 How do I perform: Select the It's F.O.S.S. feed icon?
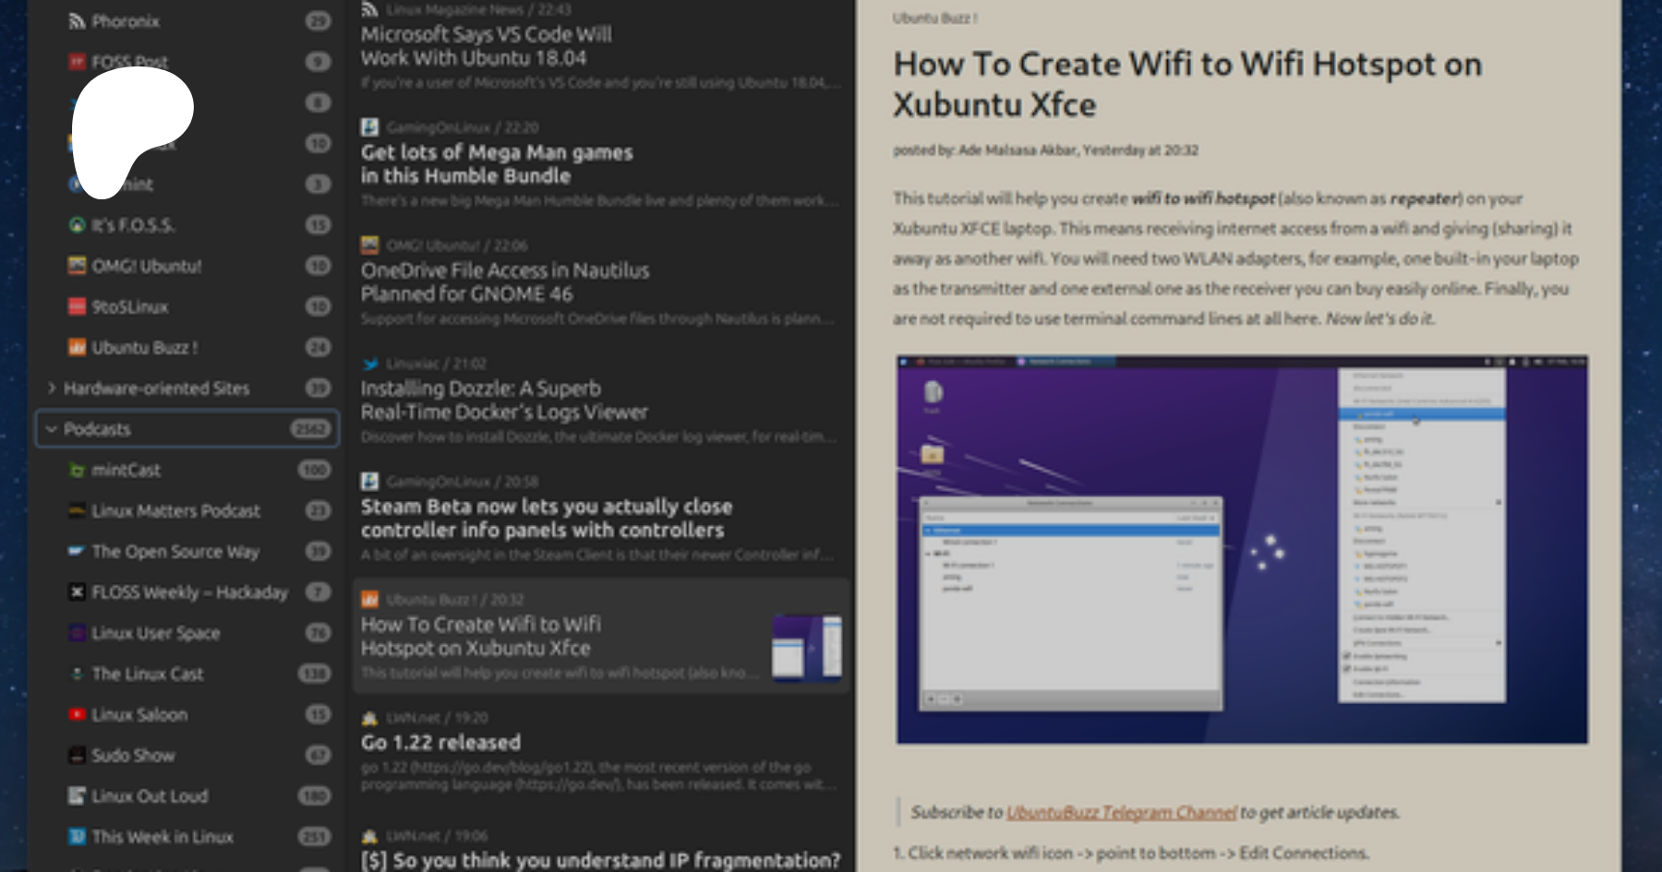click(x=78, y=225)
